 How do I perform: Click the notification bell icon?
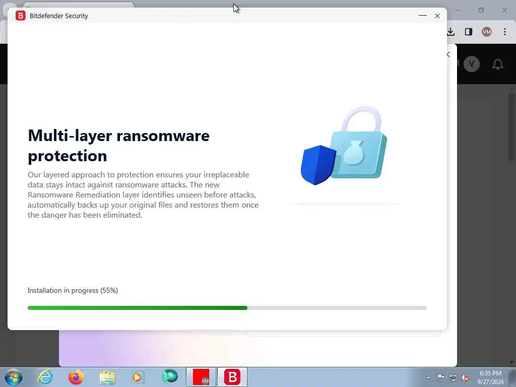pos(497,64)
